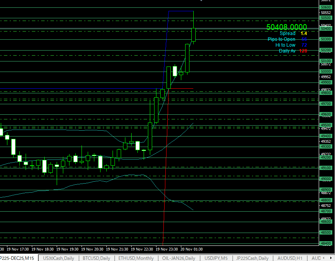
Task: Open the USDJPY,M5 chart tab
Action: pos(216,258)
